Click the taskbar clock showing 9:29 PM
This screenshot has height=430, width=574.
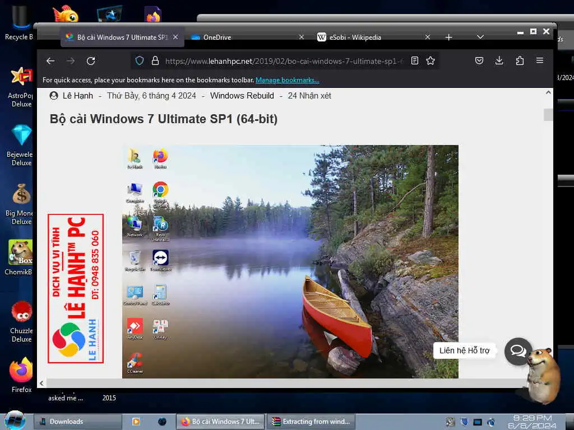[x=533, y=422]
